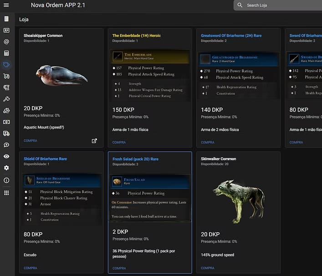Image resolution: width=322 pixels, height=276 pixels.
Task: Select the price tags store icon
Action: (x=6, y=65)
